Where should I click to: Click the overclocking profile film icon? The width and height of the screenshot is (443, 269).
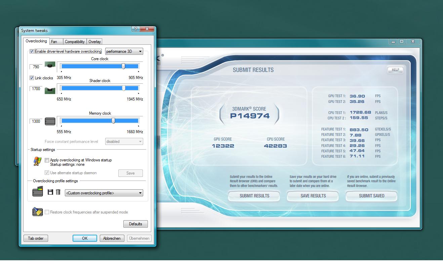(x=38, y=192)
